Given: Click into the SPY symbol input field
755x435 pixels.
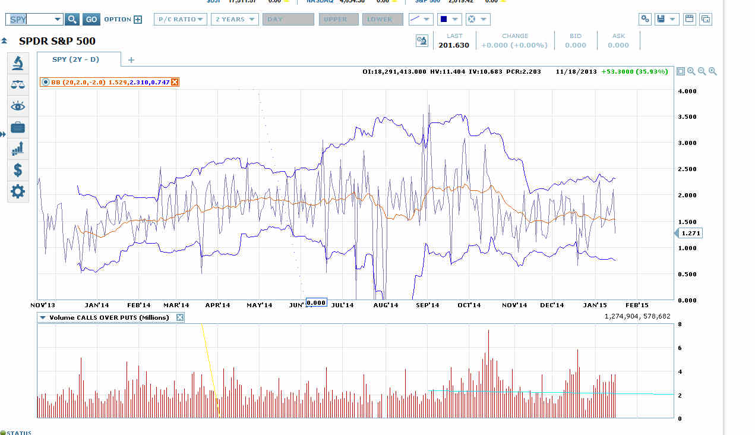Looking at the screenshot, I should click(x=31, y=20).
